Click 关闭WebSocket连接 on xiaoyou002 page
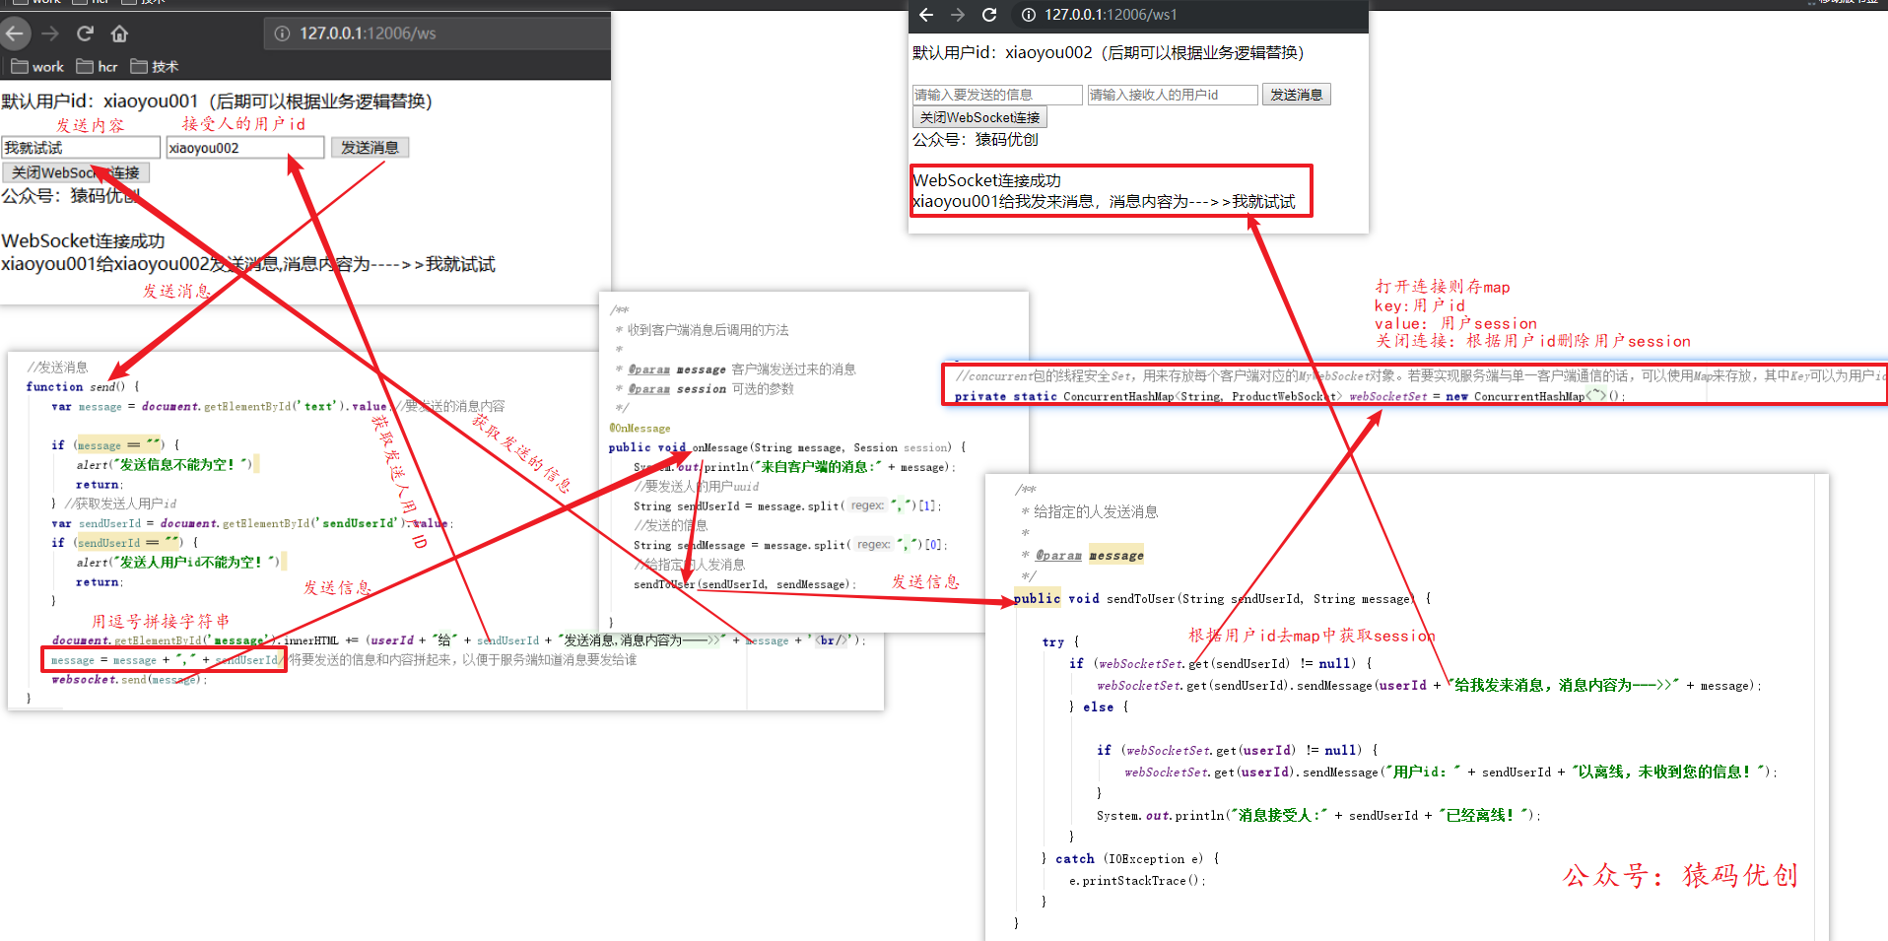This screenshot has width=1888, height=941. pyautogui.click(x=979, y=117)
